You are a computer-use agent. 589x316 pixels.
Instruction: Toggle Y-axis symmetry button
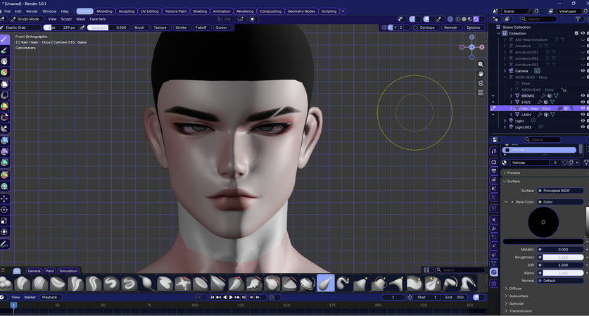click(395, 27)
